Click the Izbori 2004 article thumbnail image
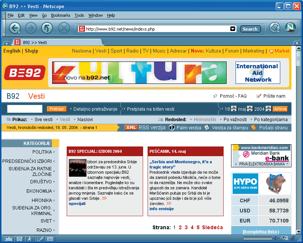The width and height of the screenshot is (303, 243). pos(78,168)
